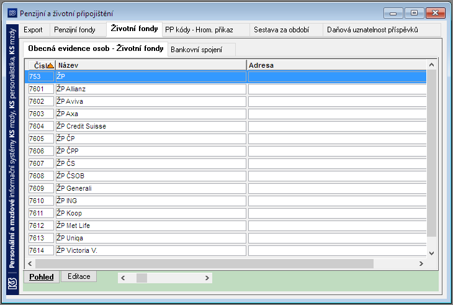Click the table vertical scrollbar thumb
This screenshot has height=305, width=453.
[x=432, y=153]
